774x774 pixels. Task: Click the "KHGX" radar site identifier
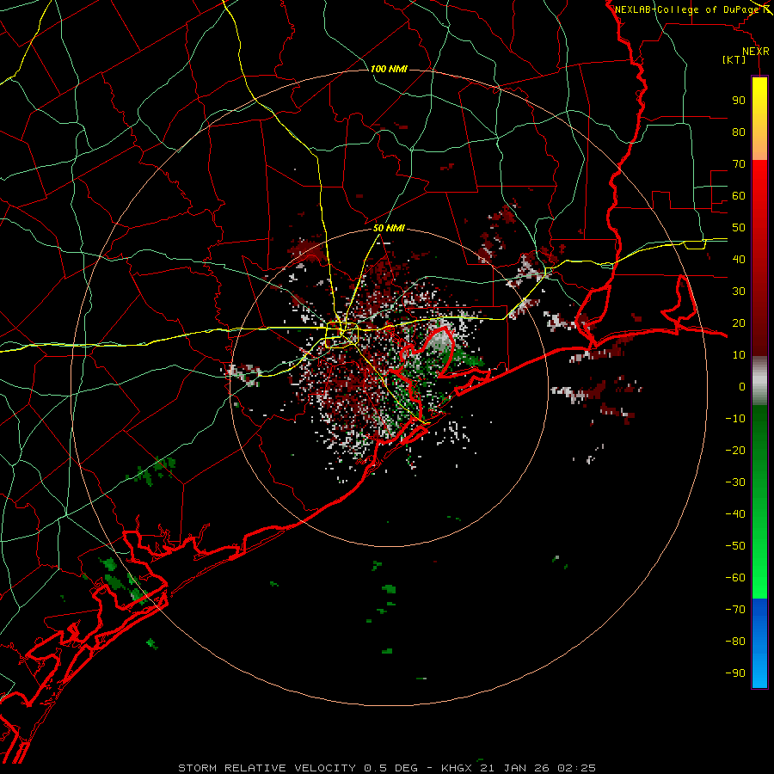tap(457, 768)
